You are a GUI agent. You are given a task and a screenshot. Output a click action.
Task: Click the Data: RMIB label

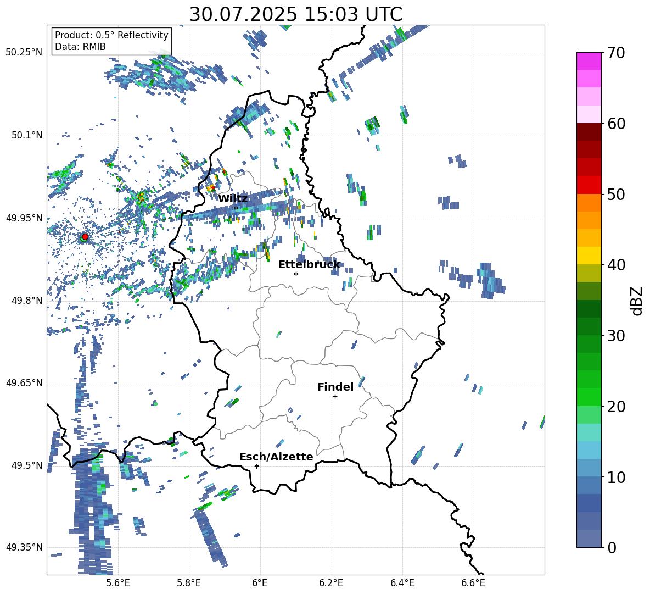pos(80,47)
